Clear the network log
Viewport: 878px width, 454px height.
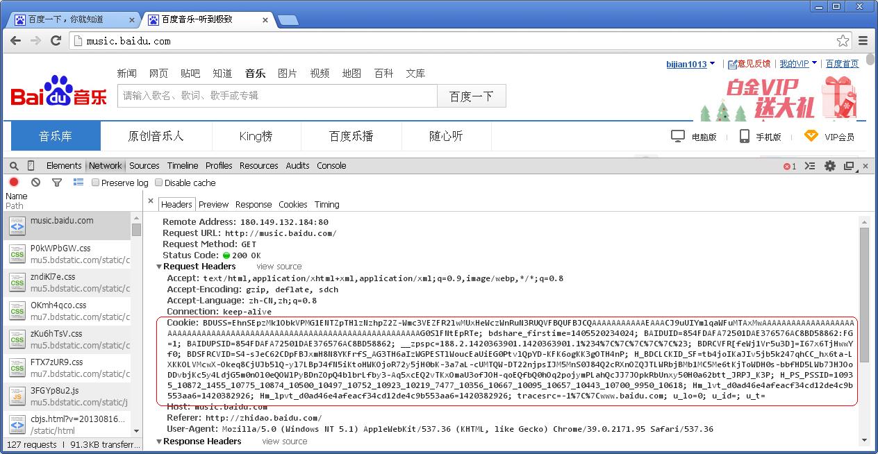35,183
